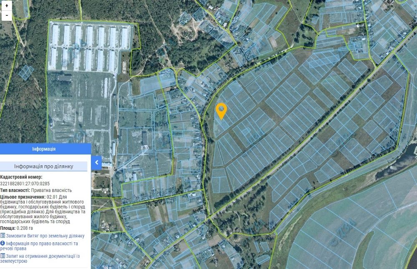The image size is (417, 269).
Task: Click the list icon beside Замовити Витяг
Action: point(3,236)
